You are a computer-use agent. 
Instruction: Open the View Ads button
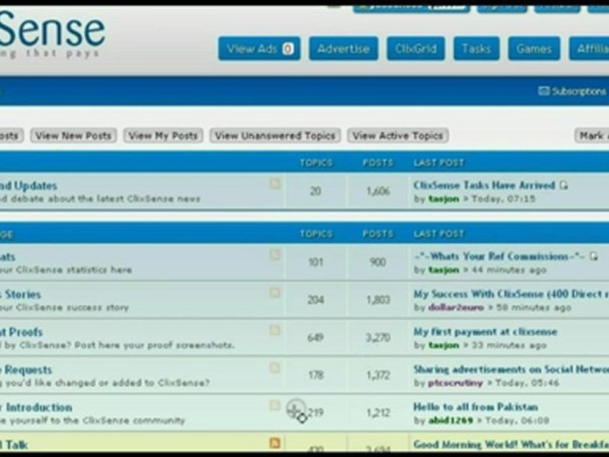(259, 49)
